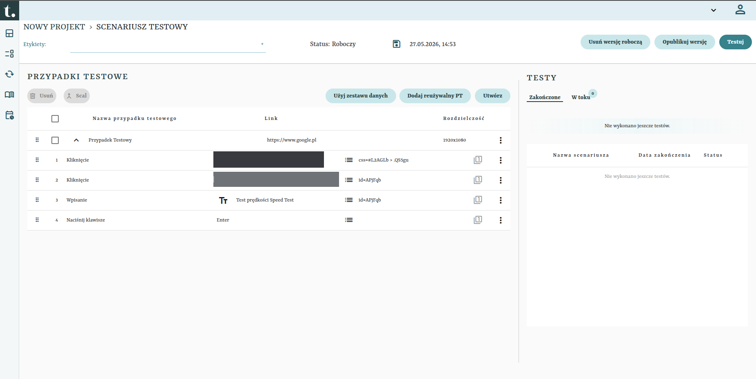Screen dimensions: 756x379
Task: Open three-dot menu for Przypadek Testowy row
Action: [x=501, y=140]
